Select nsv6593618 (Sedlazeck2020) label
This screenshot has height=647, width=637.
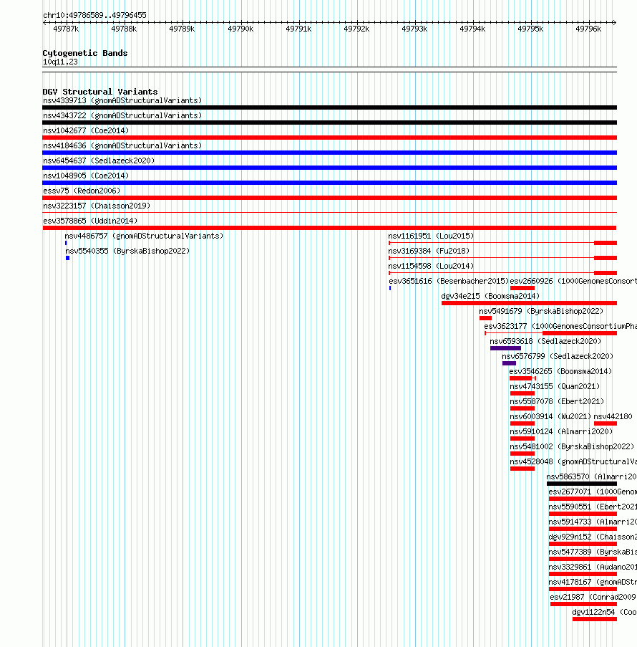(545, 342)
